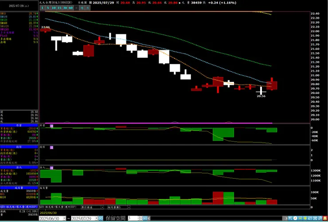Click the 保留空間 spinner arrows
Screen dimensions: 328x222
(x=140, y=218)
